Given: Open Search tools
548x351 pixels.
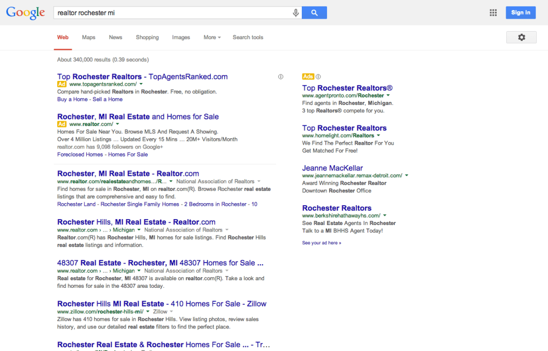Looking at the screenshot, I should 248,38.
